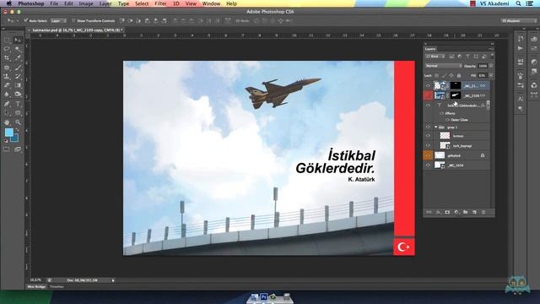540x304 pixels.
Task: Add a layer mask from Layers panel
Action: tap(447, 212)
